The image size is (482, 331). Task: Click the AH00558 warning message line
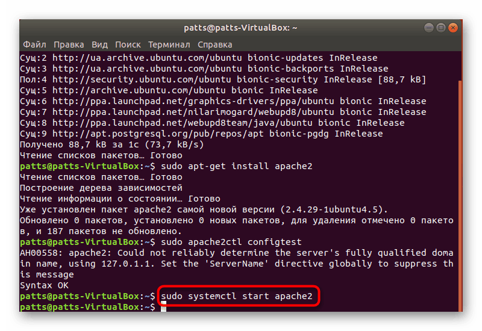pyautogui.click(x=236, y=264)
